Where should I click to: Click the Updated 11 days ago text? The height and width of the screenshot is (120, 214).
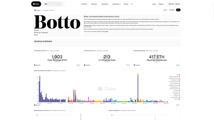tap(49, 10)
